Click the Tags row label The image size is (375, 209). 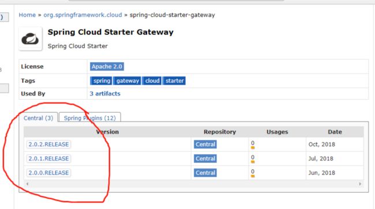tap(28, 81)
